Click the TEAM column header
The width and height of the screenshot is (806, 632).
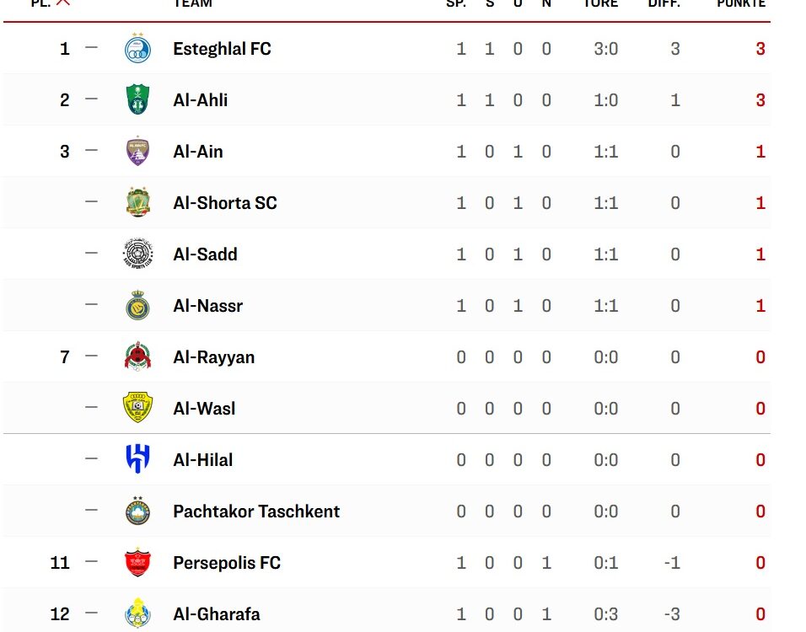(193, 3)
